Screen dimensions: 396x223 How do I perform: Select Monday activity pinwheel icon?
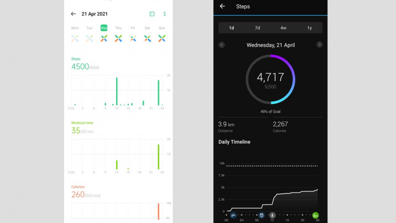(x=75, y=38)
